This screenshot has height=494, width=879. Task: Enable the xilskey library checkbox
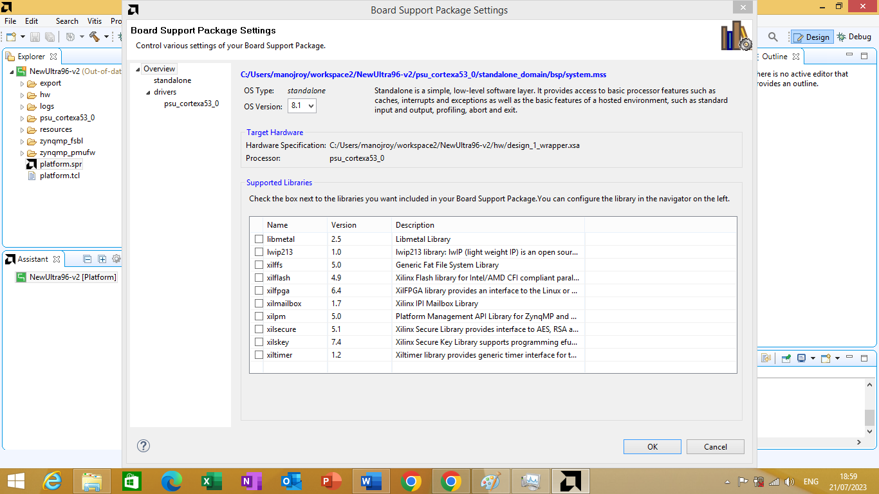pyautogui.click(x=259, y=342)
